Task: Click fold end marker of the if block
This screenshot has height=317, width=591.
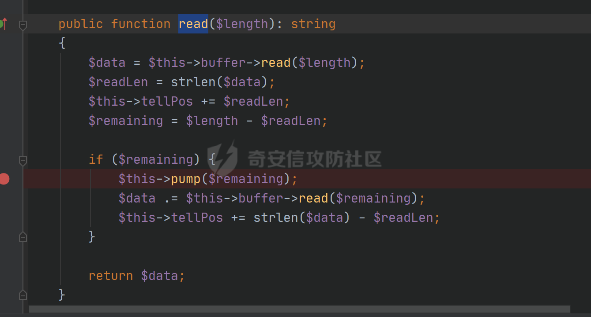Action: click(x=23, y=237)
